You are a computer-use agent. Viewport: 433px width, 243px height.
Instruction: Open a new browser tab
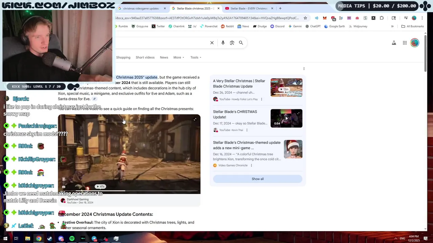pyautogui.click(x=280, y=8)
